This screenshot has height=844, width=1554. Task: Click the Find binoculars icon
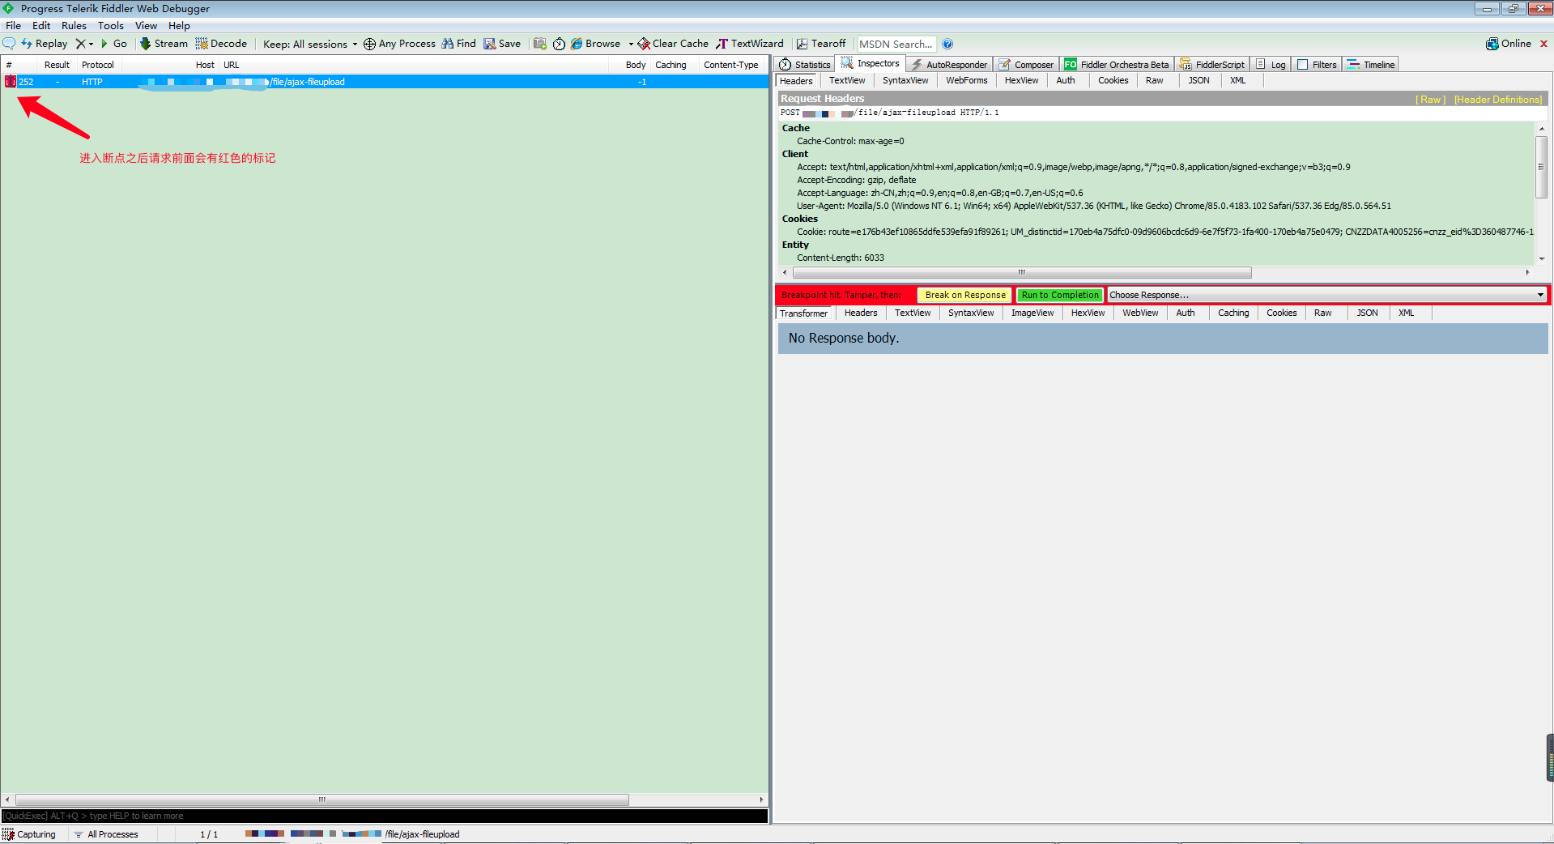click(x=448, y=44)
